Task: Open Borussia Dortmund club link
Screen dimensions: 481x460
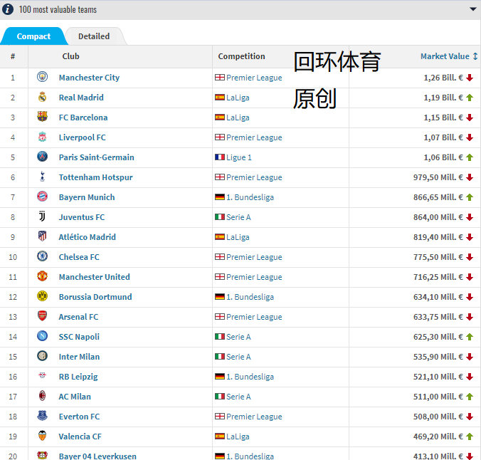Action: pos(95,297)
